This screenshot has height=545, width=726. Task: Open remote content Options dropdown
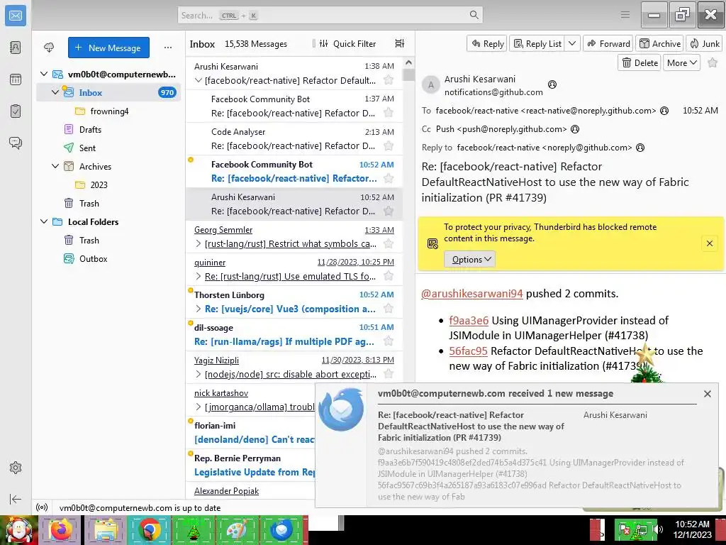coord(470,259)
